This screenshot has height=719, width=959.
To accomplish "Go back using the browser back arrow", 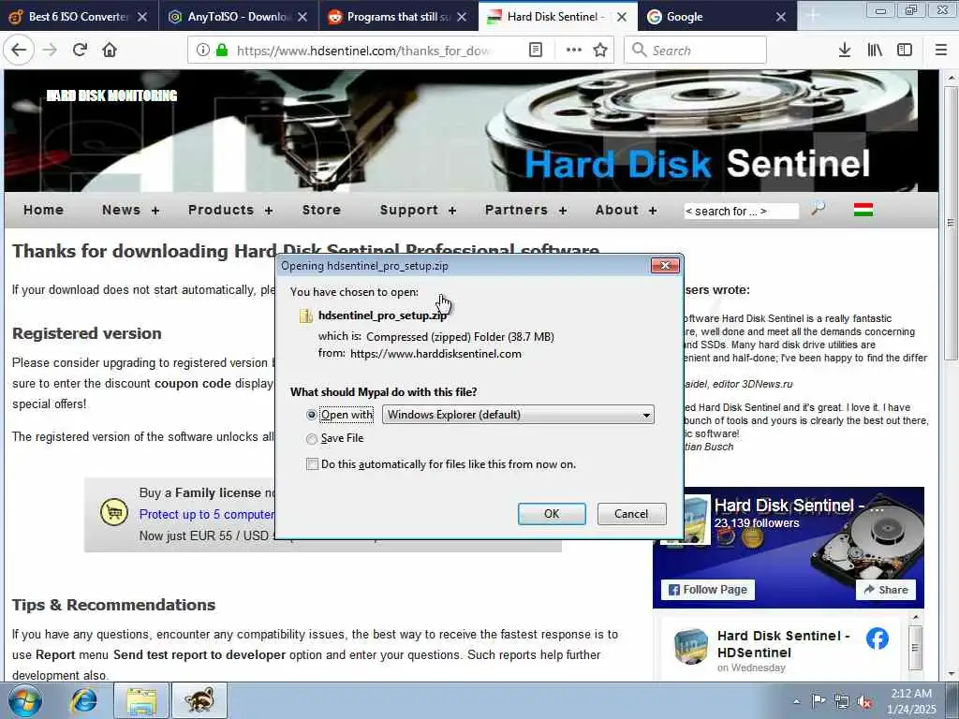I will [19, 51].
